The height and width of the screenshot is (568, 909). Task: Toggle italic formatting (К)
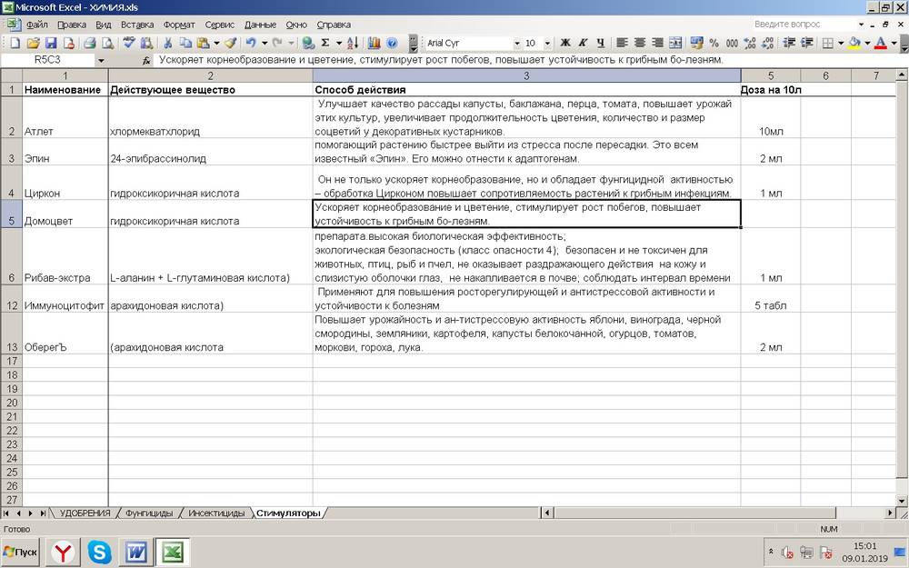click(x=581, y=43)
